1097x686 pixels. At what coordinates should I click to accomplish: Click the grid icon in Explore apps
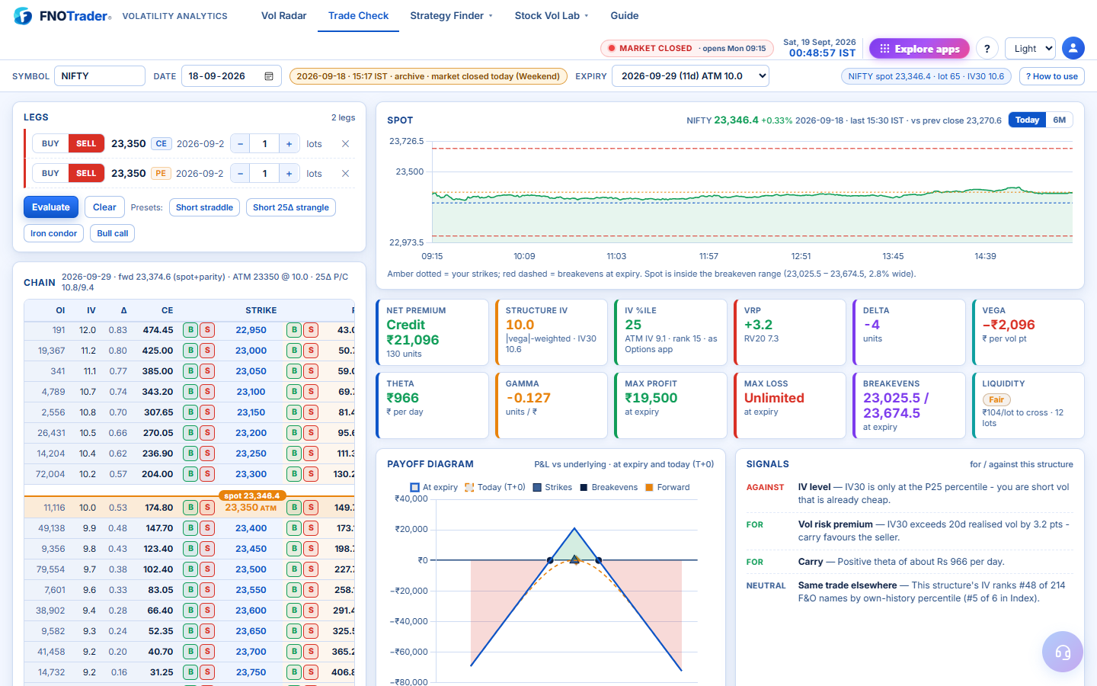tap(884, 49)
